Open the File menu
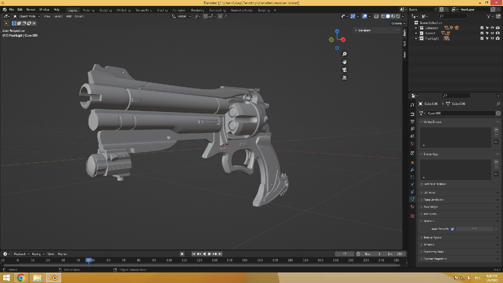 (x=11, y=9)
